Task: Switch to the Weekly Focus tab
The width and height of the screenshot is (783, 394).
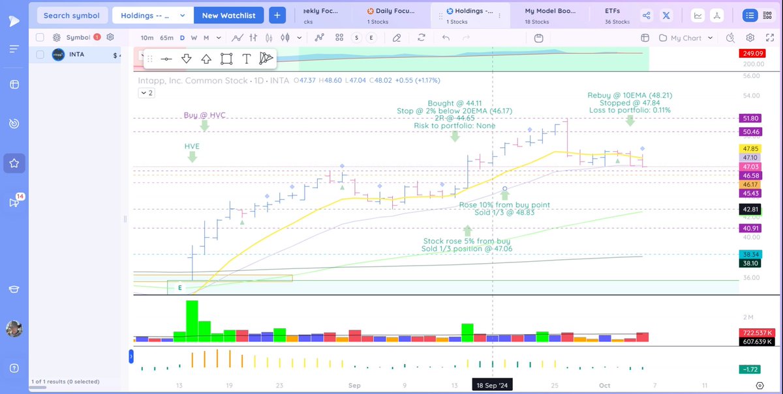Action: click(x=323, y=15)
